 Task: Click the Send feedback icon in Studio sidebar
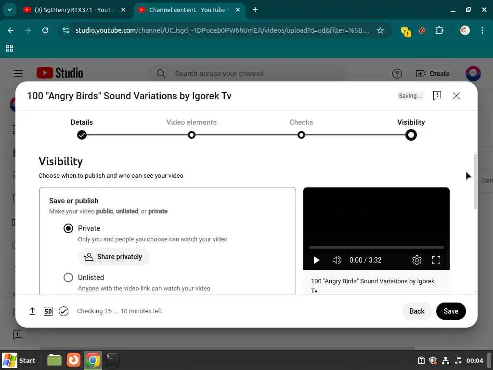pos(17,335)
